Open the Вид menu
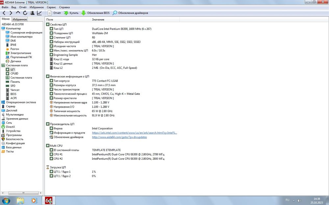 tap(13, 7)
